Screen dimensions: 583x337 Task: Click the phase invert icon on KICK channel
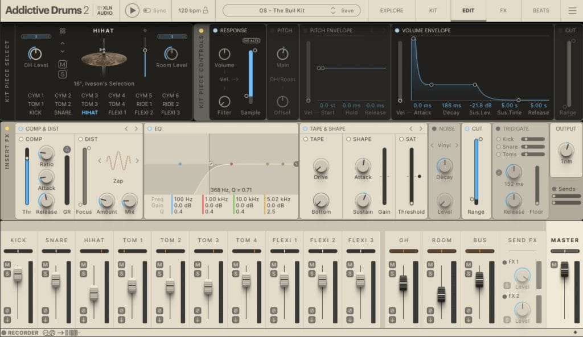coord(7,310)
